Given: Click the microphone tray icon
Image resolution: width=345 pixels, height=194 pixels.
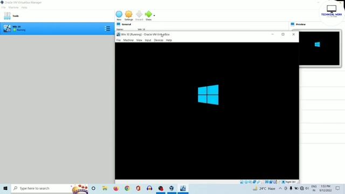Looking at the screenshot, I should point(291,189).
